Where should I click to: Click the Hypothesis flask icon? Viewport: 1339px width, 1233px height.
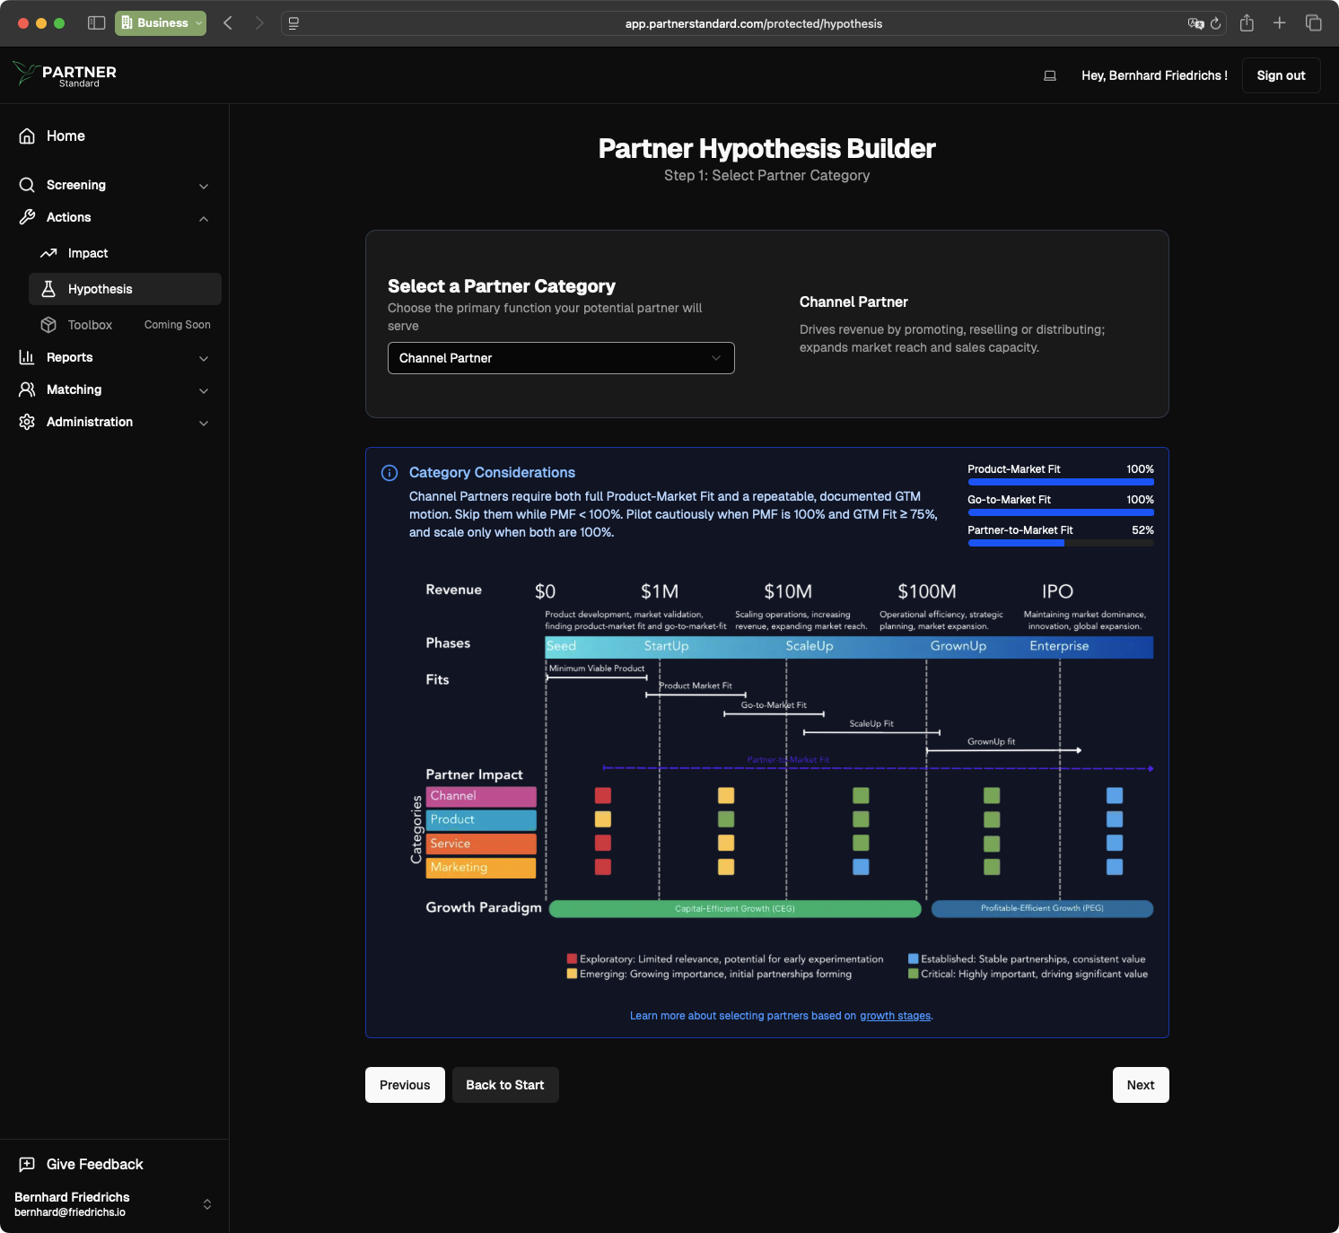pyautogui.click(x=48, y=289)
